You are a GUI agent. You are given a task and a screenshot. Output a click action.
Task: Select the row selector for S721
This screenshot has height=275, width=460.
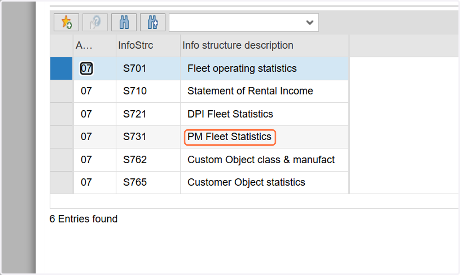click(61, 114)
